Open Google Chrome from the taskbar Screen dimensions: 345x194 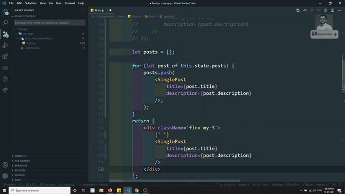coord(136,190)
